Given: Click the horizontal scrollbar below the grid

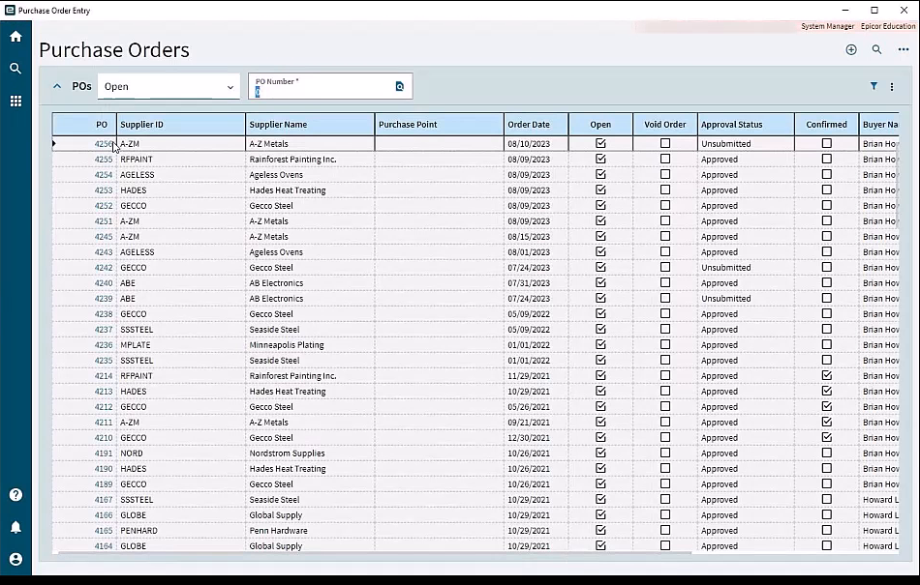Looking at the screenshot, I should [x=375, y=551].
